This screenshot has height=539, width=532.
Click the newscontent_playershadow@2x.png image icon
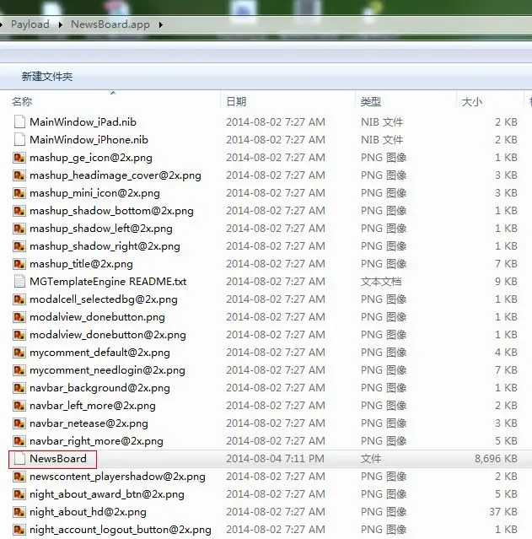[19, 477]
